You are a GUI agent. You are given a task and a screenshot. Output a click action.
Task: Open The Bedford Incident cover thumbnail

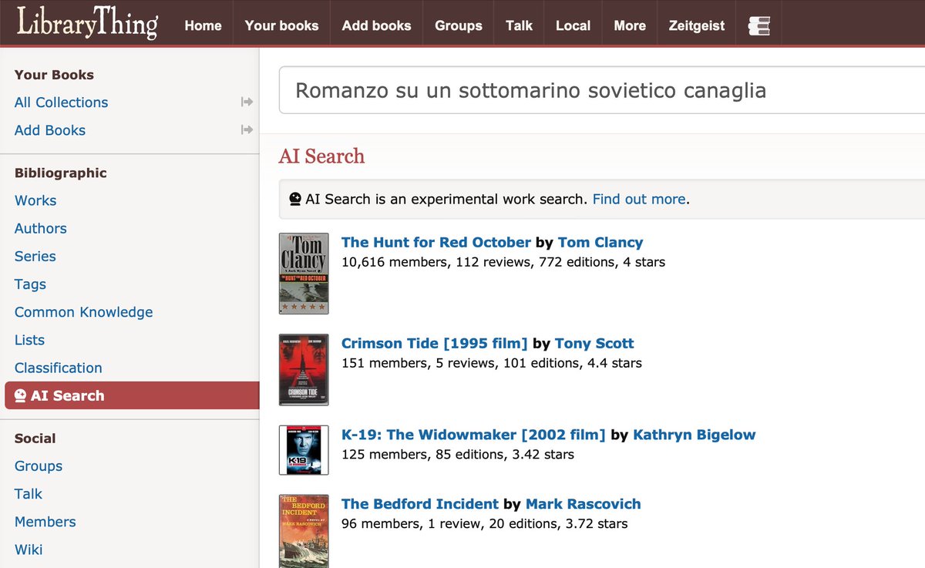point(304,531)
